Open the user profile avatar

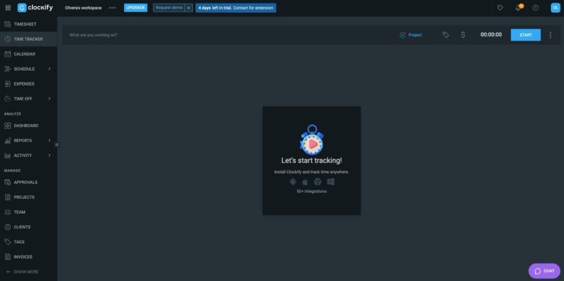pyautogui.click(x=555, y=8)
